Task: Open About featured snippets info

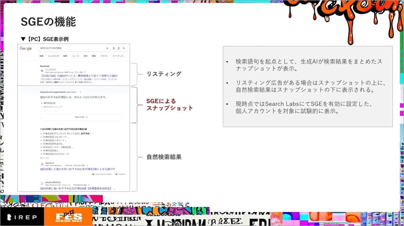Action: (103, 174)
